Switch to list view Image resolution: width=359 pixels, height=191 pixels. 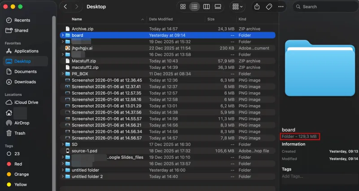(x=194, y=7)
